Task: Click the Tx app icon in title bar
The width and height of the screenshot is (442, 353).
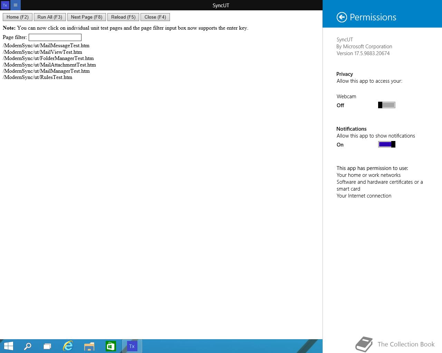Action: coord(5,5)
